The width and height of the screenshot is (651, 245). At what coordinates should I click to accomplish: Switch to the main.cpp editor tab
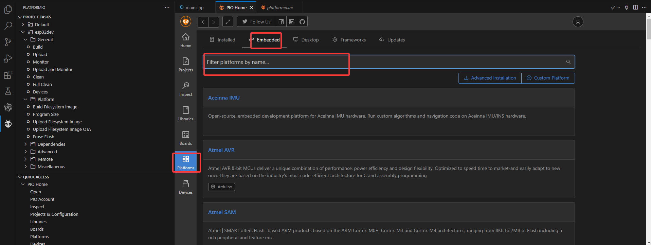[x=195, y=7]
